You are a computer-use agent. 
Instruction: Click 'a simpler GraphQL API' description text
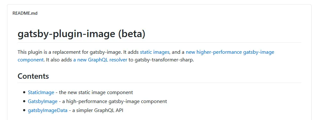pos(98,110)
